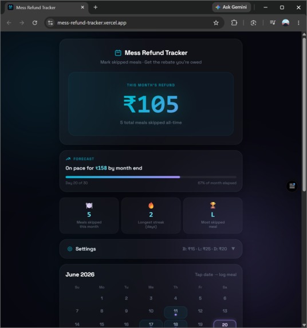Click the Meals skipped this month card

pyautogui.click(x=89, y=215)
